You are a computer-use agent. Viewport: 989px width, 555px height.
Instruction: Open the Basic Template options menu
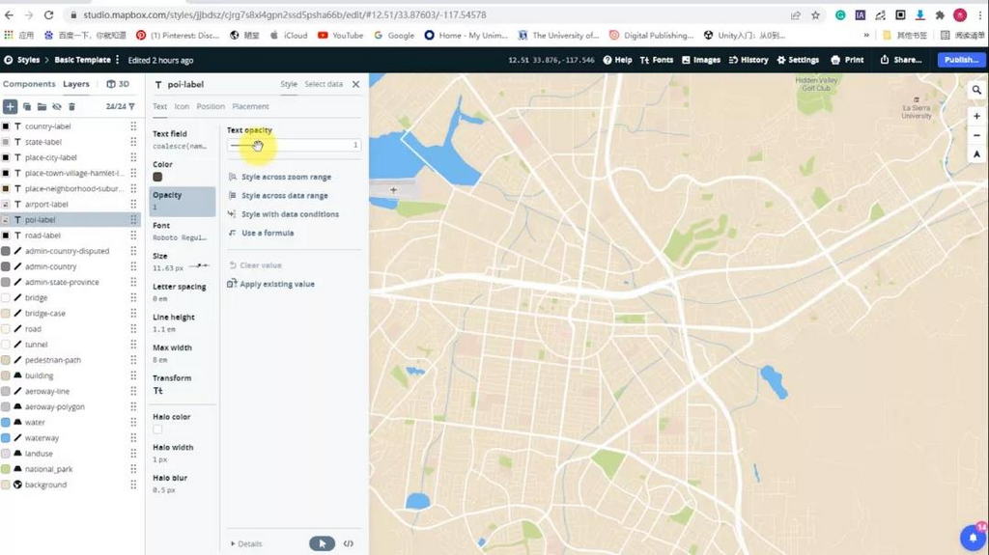[x=117, y=60]
